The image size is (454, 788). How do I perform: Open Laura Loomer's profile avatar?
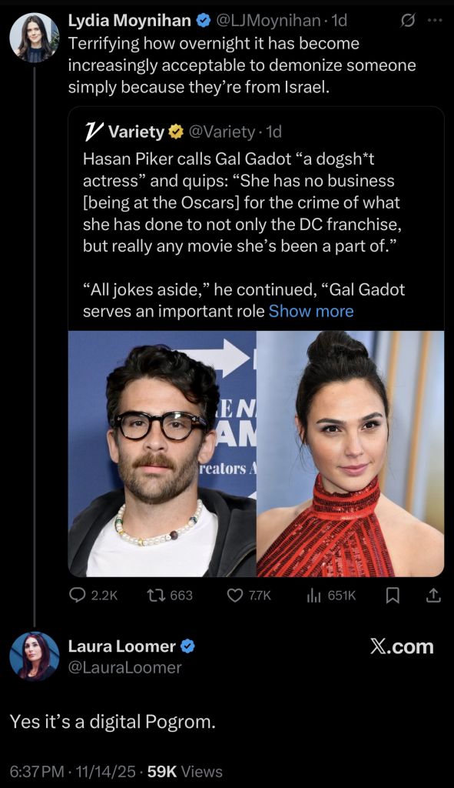click(x=34, y=656)
